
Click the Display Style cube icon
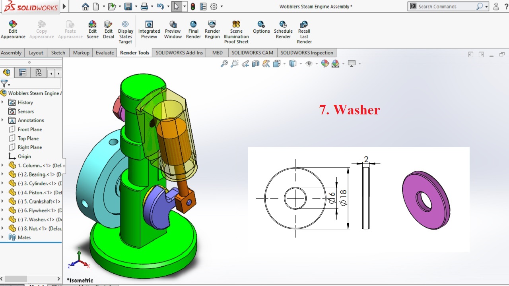[x=293, y=64]
